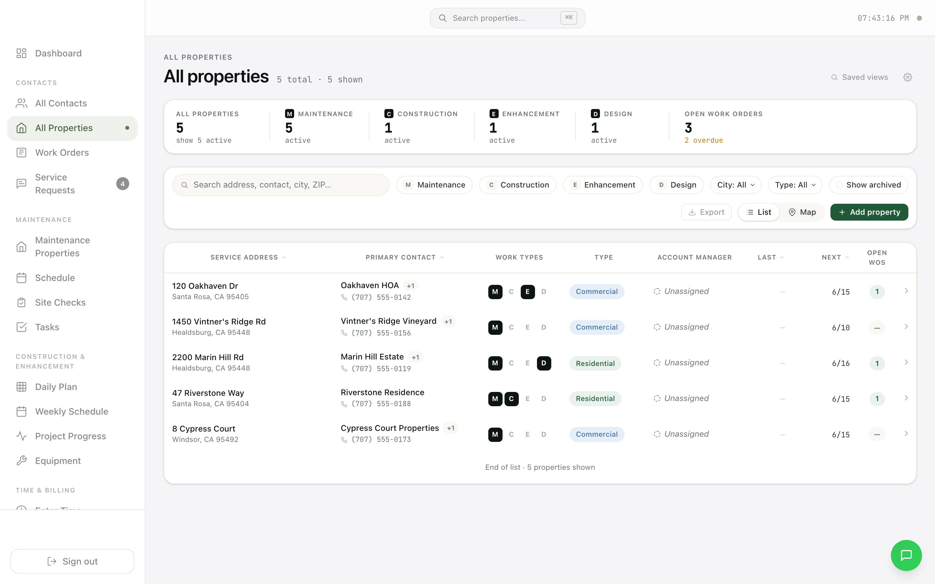Toggle the Design filter chip

[x=676, y=185]
